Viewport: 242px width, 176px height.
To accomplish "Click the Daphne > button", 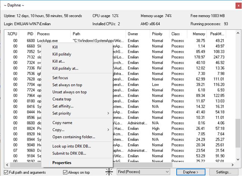I will pos(191,172).
